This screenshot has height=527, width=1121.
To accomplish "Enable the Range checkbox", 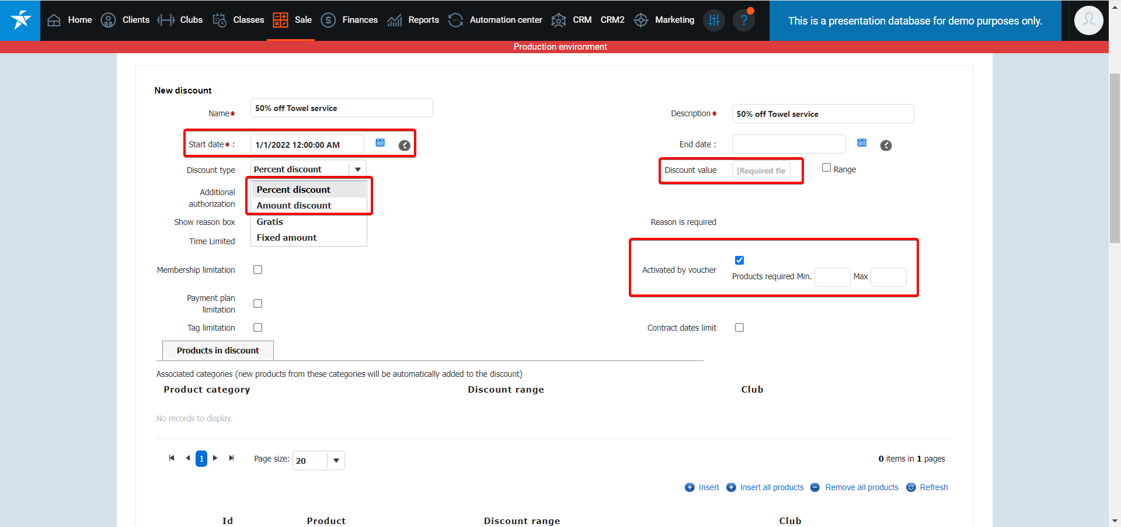I will point(826,168).
